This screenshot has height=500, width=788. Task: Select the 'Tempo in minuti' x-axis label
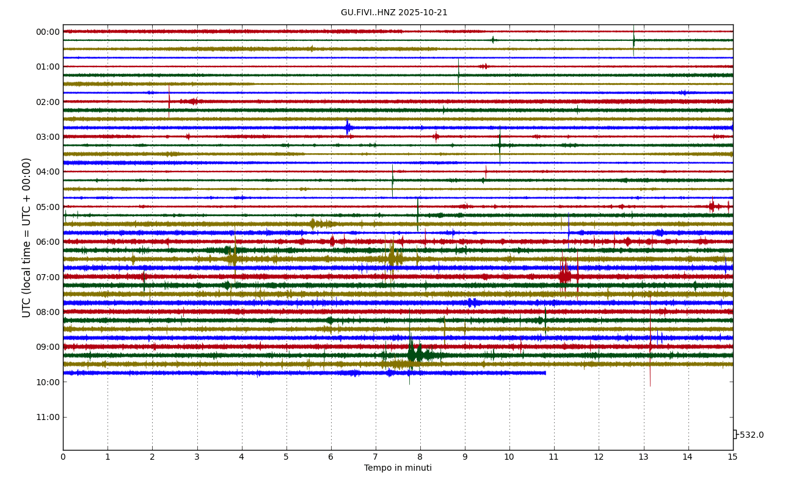[398, 468]
